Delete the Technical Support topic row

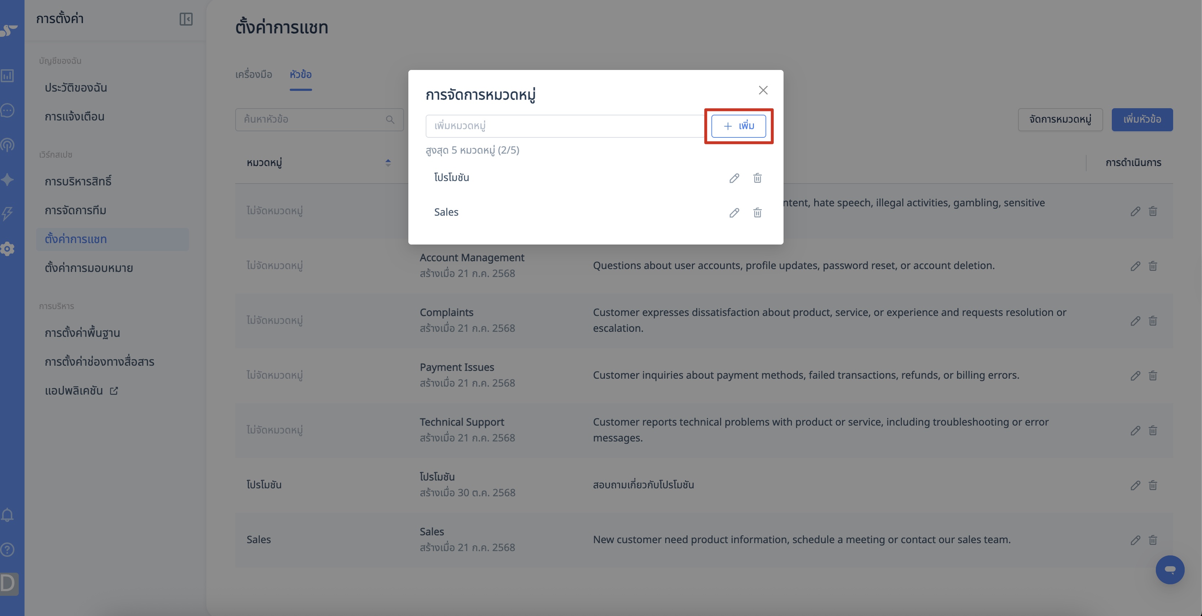click(x=1153, y=430)
